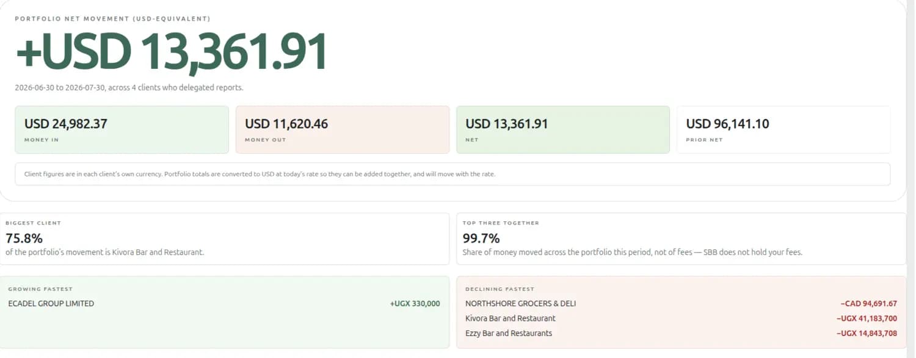The width and height of the screenshot is (916, 358).
Task: Select Kivora Bar and Restaurant in Declining Fastest
Action: (x=511, y=318)
